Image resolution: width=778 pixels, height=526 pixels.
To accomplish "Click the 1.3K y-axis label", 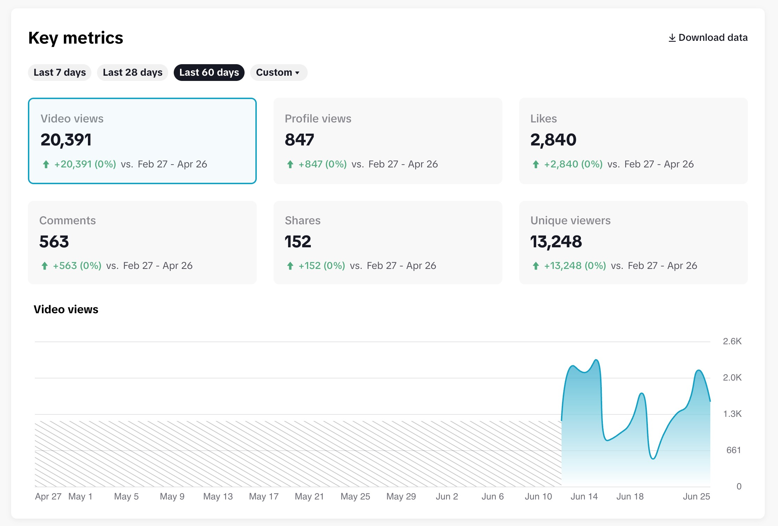I will click(732, 414).
